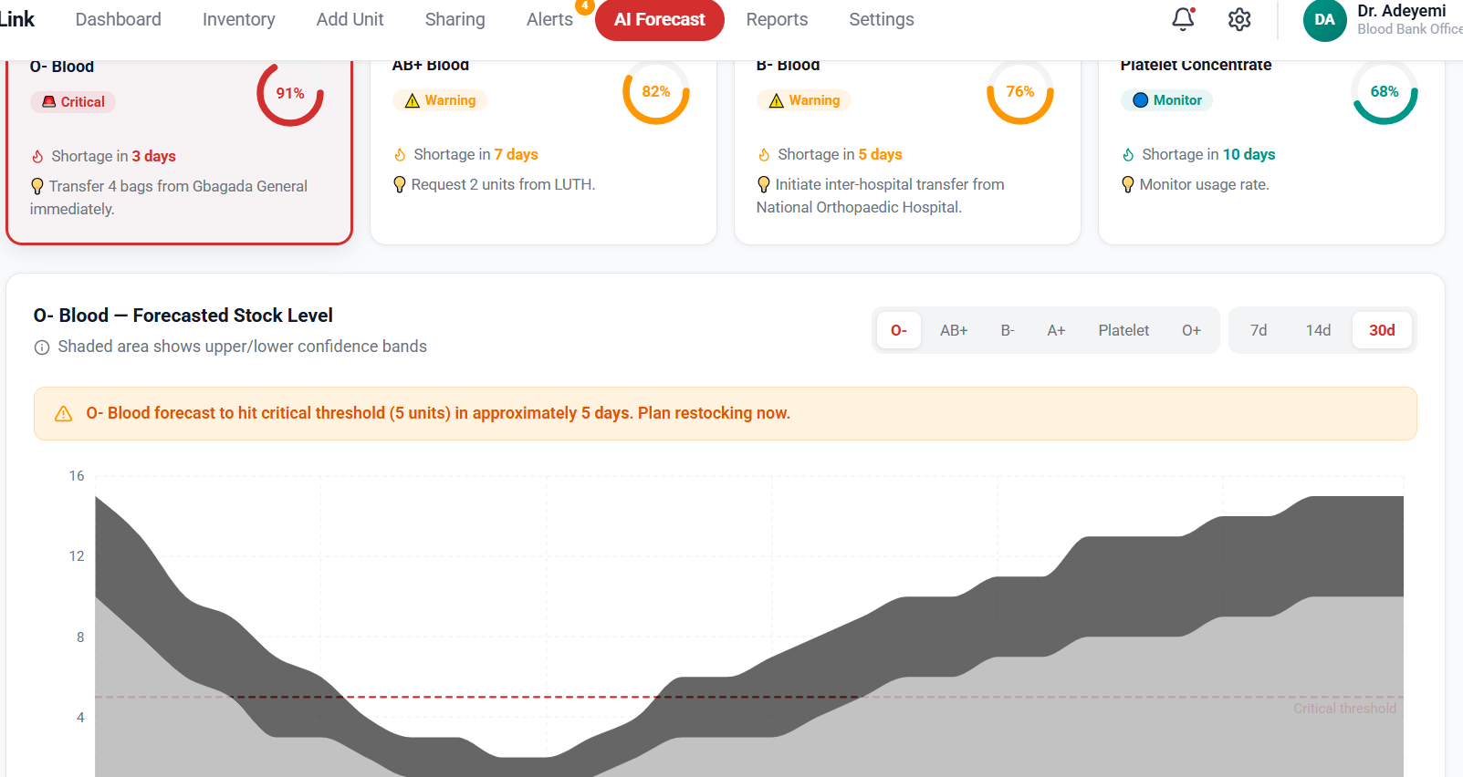1463x777 pixels.
Task: Click the 68% ring on Platelet Concentrate
Action: pyautogui.click(x=1385, y=91)
